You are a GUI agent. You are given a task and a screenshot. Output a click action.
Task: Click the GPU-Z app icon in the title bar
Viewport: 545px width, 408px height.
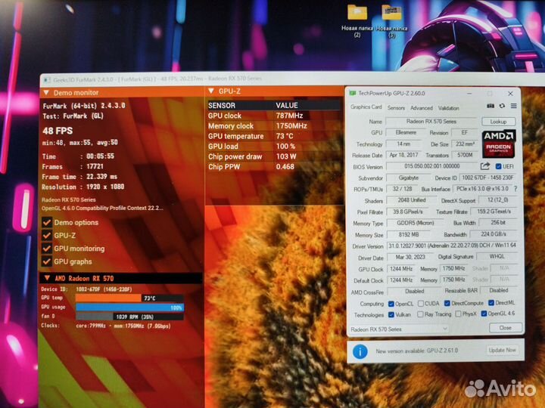[353, 94]
